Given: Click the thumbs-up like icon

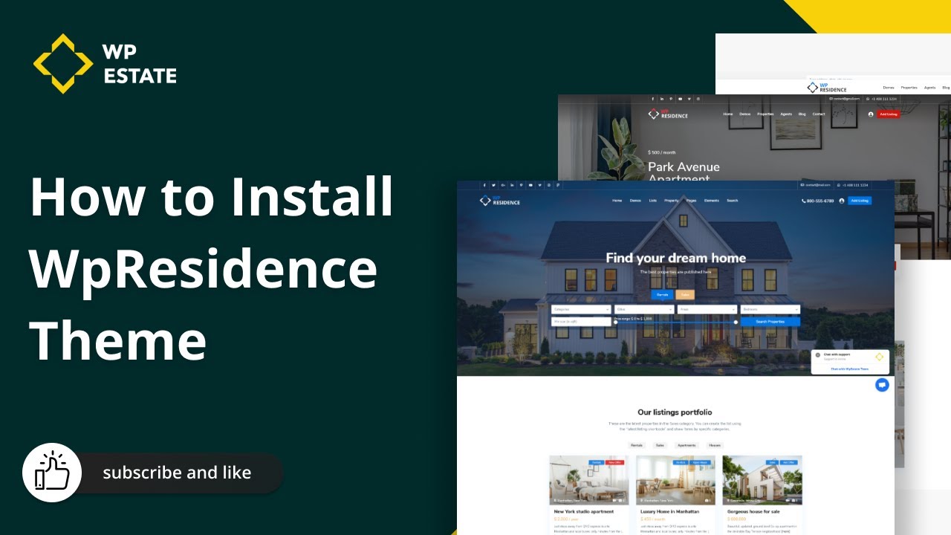Looking at the screenshot, I should [52, 473].
